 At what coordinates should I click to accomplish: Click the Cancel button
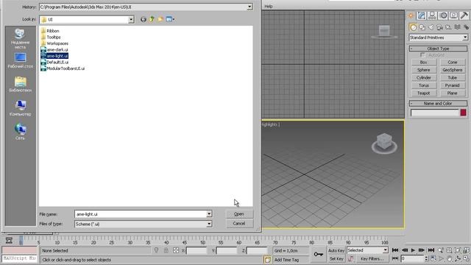click(239, 224)
